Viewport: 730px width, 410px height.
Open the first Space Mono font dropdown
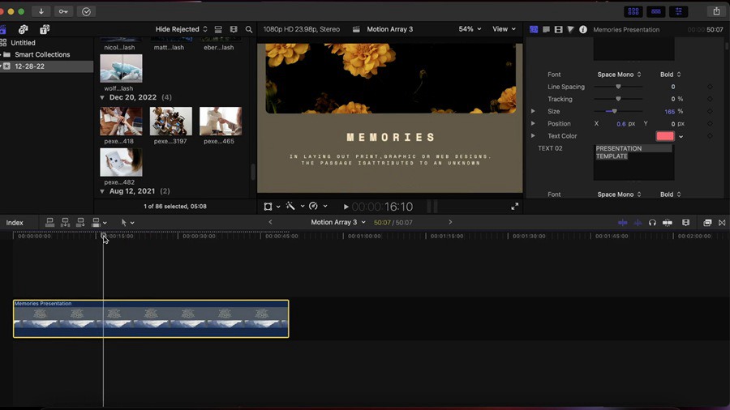619,75
